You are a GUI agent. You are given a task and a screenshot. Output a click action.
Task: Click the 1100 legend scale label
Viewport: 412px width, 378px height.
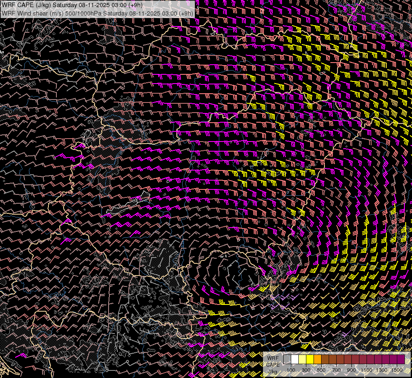[x=367, y=370]
